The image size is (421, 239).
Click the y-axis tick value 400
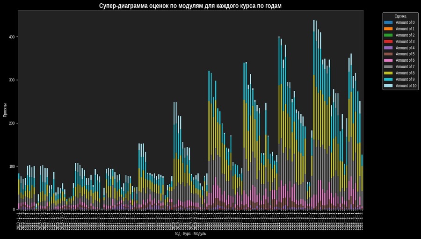12,37
